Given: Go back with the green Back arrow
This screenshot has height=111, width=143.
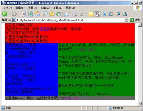Looking at the screenshot, I should (4, 14).
